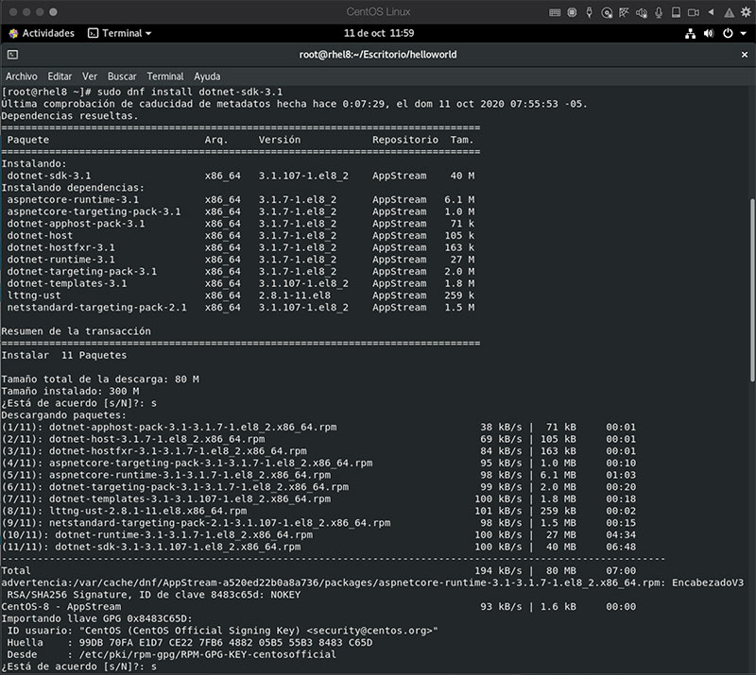
Task: Click 'Importando llave GPG 0x8483C65D:' line
Action: tap(96, 618)
